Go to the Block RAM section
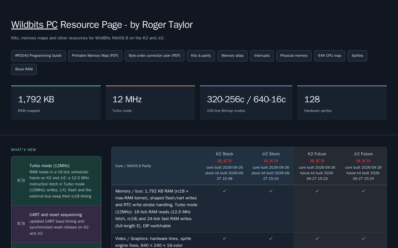The image size is (398, 248). (x=24, y=69)
